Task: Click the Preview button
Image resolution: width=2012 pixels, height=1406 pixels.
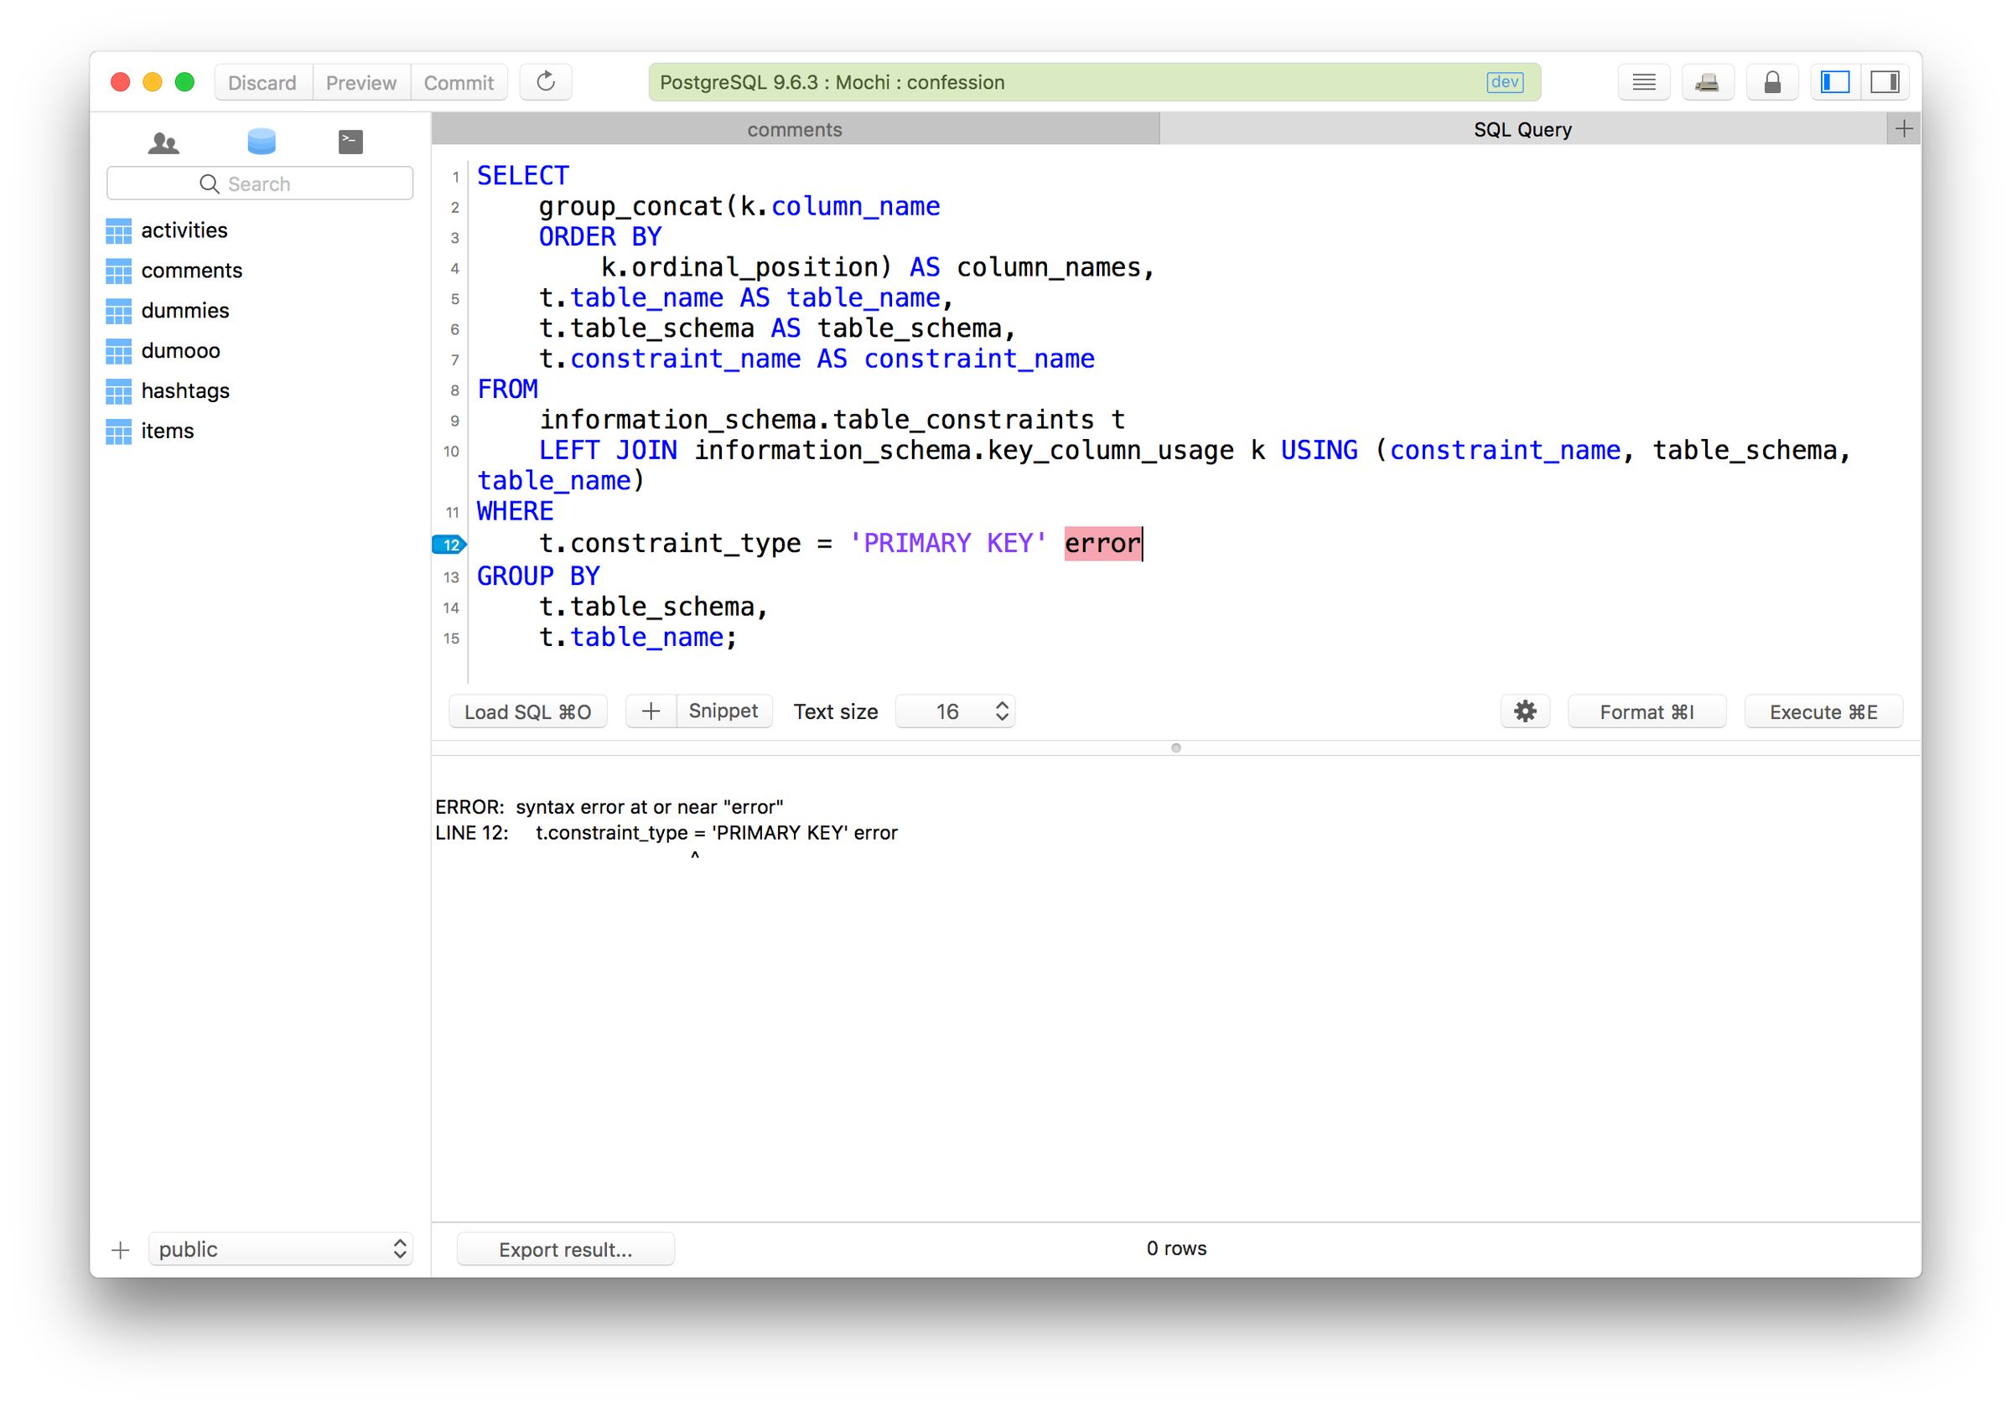Action: (361, 82)
